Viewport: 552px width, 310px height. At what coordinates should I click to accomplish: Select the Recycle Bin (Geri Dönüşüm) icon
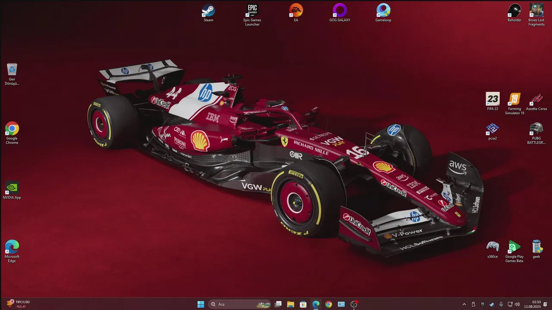tap(12, 74)
